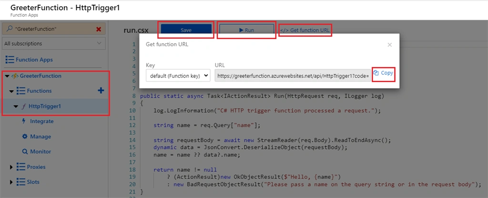
Task: Click the Save button
Action: [x=186, y=30]
